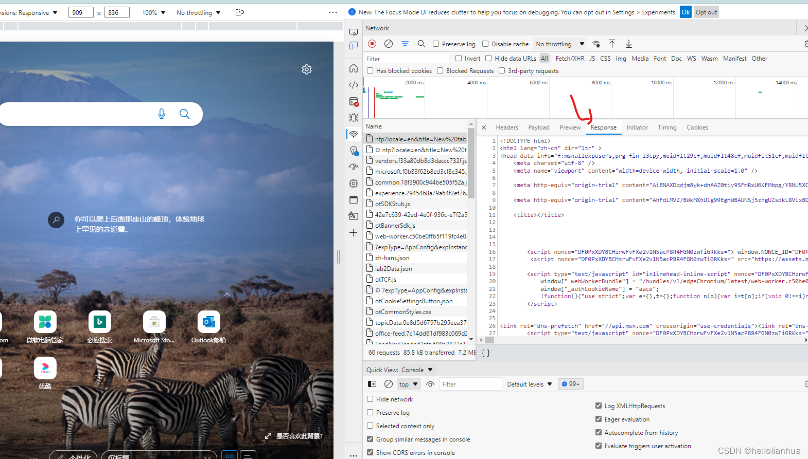Click Ok on Focus Mode notice
The image size is (808, 459).
(686, 12)
